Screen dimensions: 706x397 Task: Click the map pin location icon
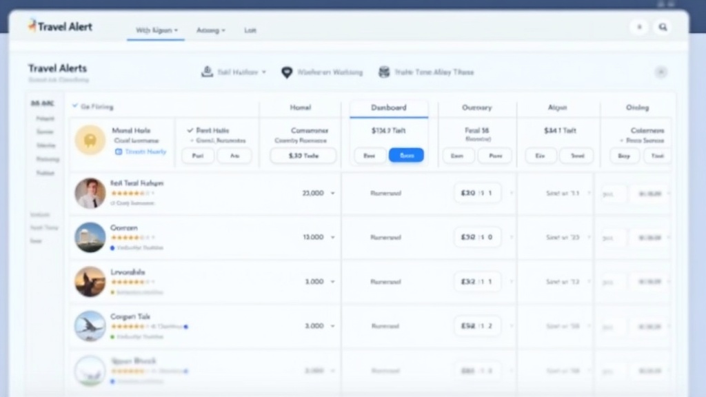click(x=287, y=72)
